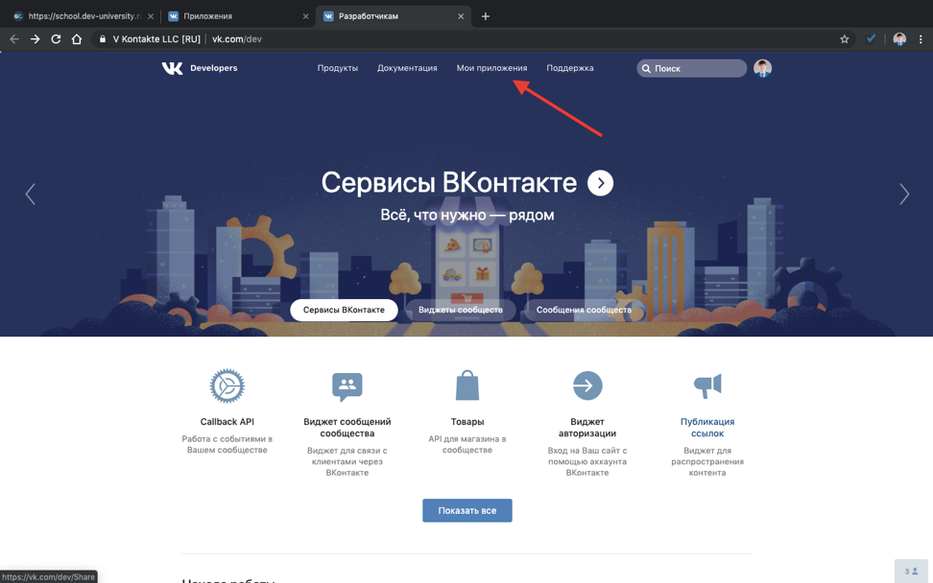The height and width of the screenshot is (583, 933).
Task: Click the friends online counter widget
Action: [x=911, y=571]
